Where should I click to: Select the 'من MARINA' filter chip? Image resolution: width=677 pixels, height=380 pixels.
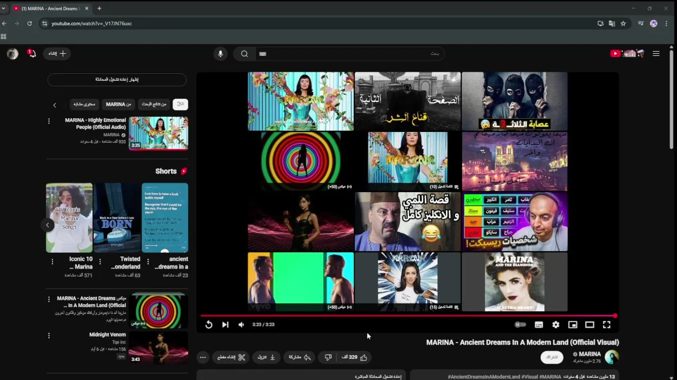[x=118, y=104]
